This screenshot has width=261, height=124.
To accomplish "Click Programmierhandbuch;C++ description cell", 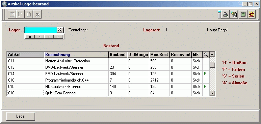I will [x=76, y=80].
